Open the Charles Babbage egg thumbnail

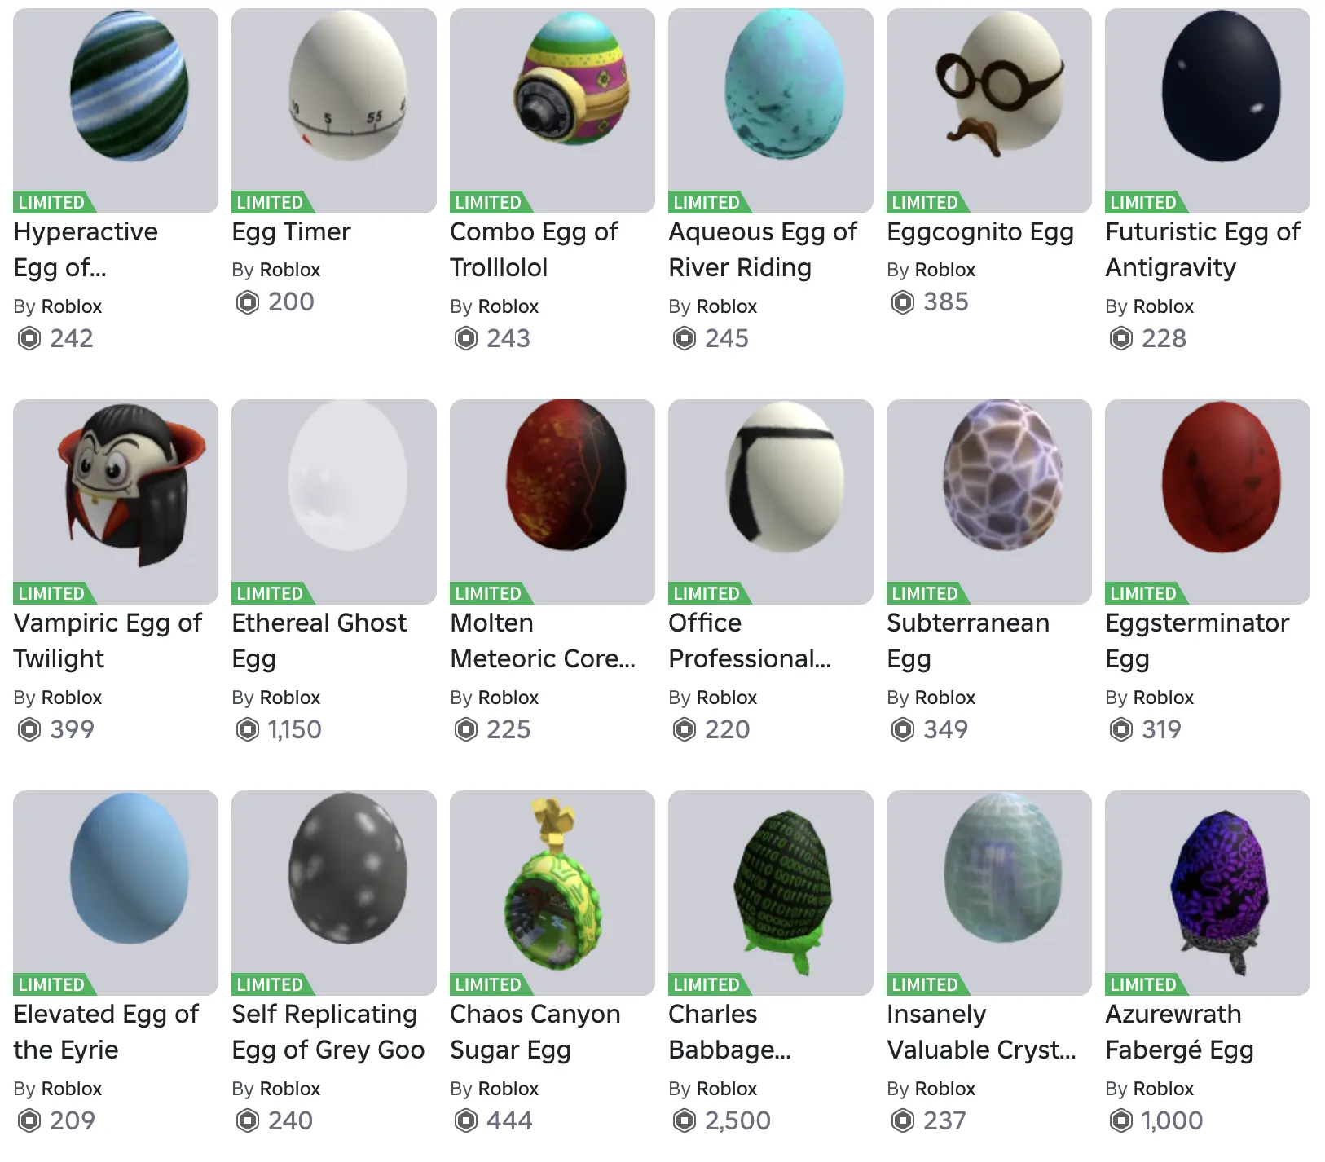click(x=771, y=893)
